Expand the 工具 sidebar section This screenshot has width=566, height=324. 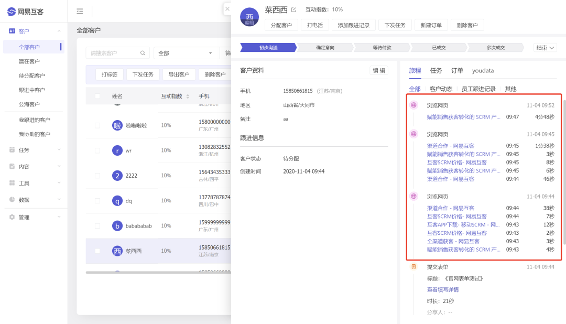tap(59, 183)
